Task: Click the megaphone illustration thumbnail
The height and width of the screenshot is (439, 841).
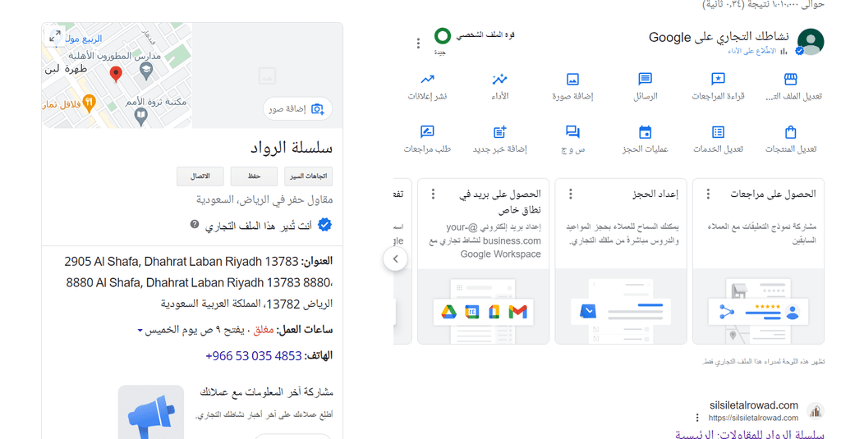Action: pyautogui.click(x=151, y=412)
